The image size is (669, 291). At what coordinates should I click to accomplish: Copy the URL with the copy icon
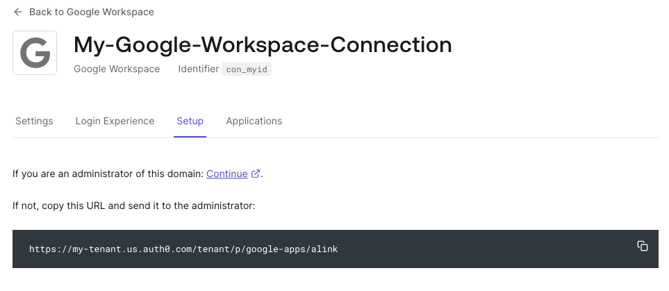point(643,246)
